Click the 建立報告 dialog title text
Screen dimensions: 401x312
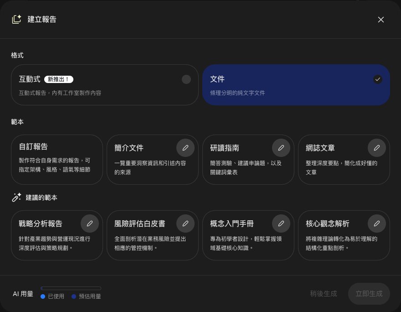pos(42,20)
